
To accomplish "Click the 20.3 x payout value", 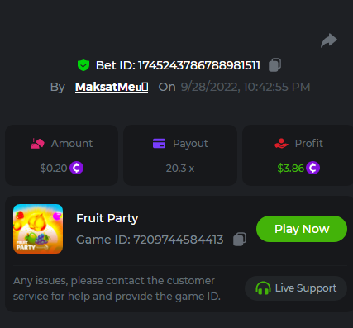I will pyautogui.click(x=180, y=169).
